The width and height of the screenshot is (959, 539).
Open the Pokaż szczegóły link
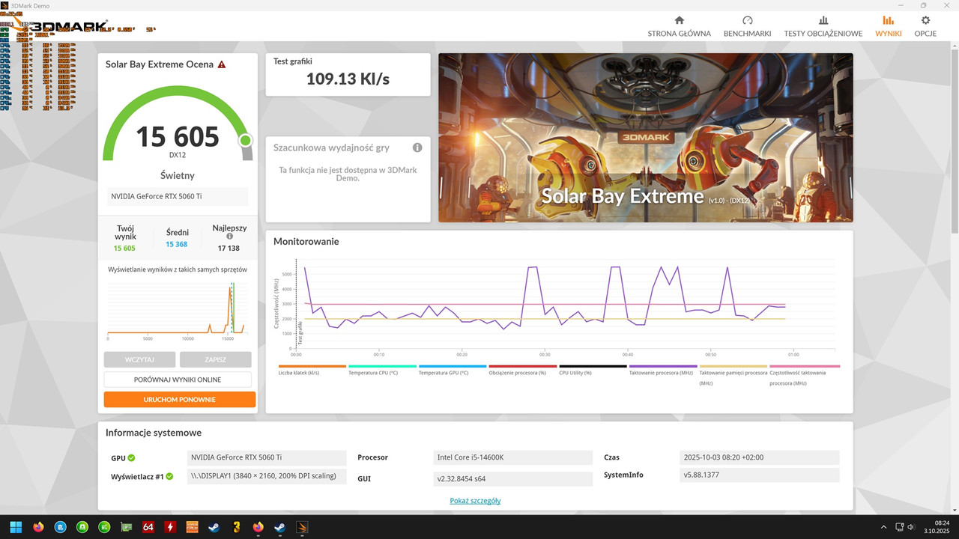pos(475,501)
